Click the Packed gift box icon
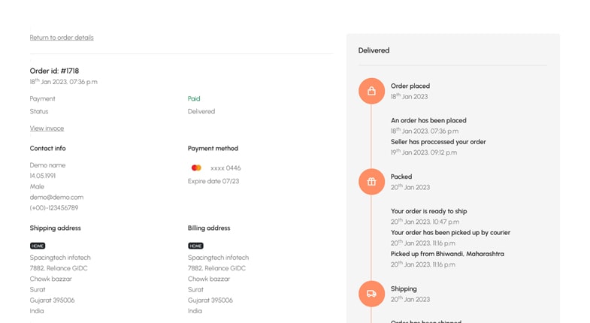 point(371,182)
